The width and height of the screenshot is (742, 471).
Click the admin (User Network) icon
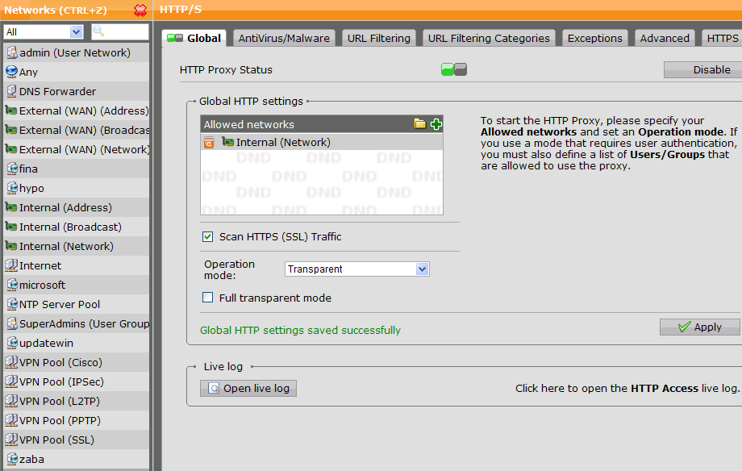(11, 52)
